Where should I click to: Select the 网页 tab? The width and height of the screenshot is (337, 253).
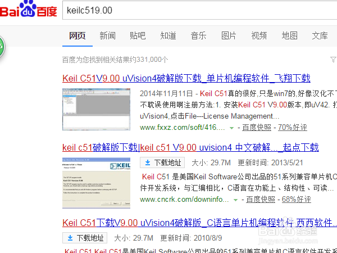78,36
